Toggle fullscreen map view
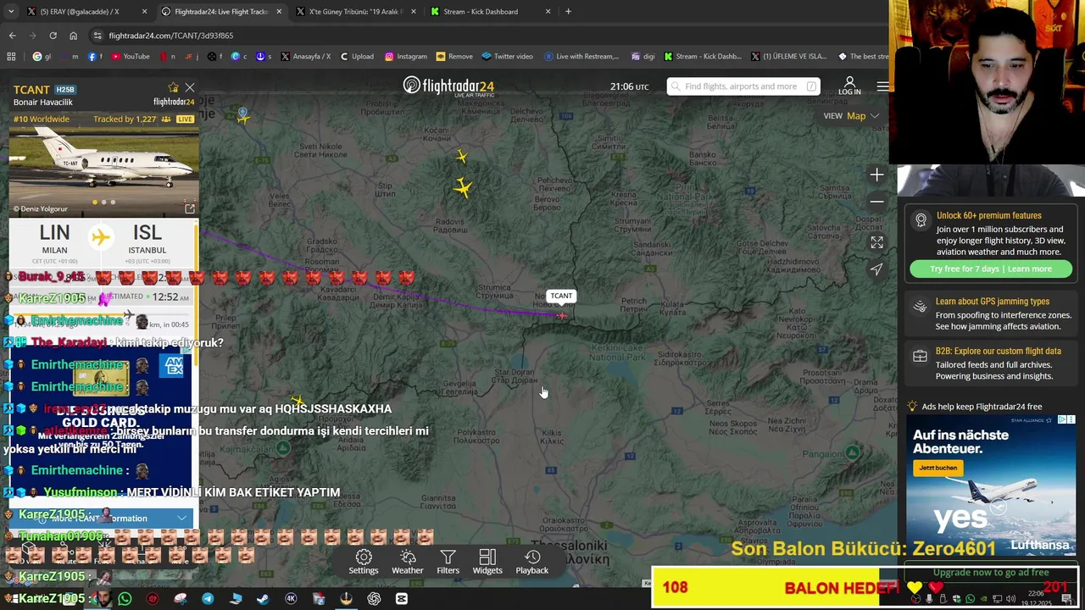This screenshot has width=1085, height=610. tap(876, 242)
